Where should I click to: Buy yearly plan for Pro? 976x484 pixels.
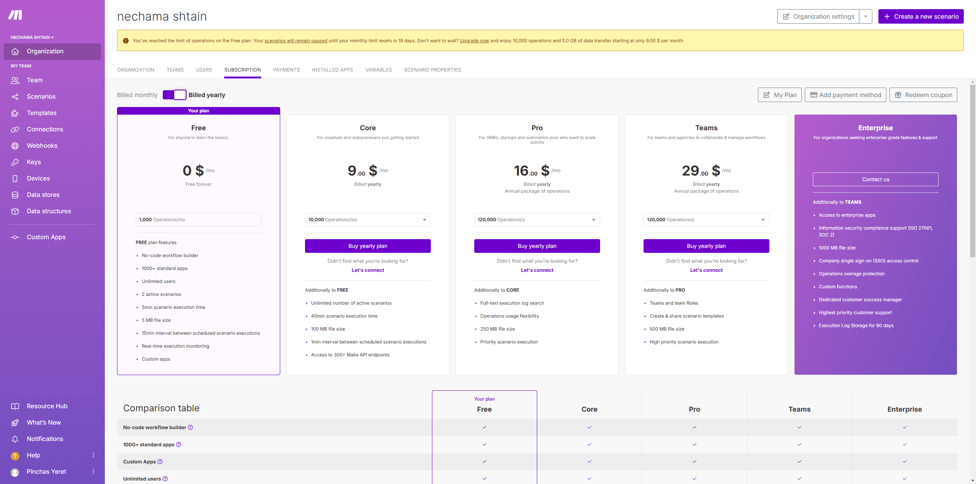(x=537, y=246)
